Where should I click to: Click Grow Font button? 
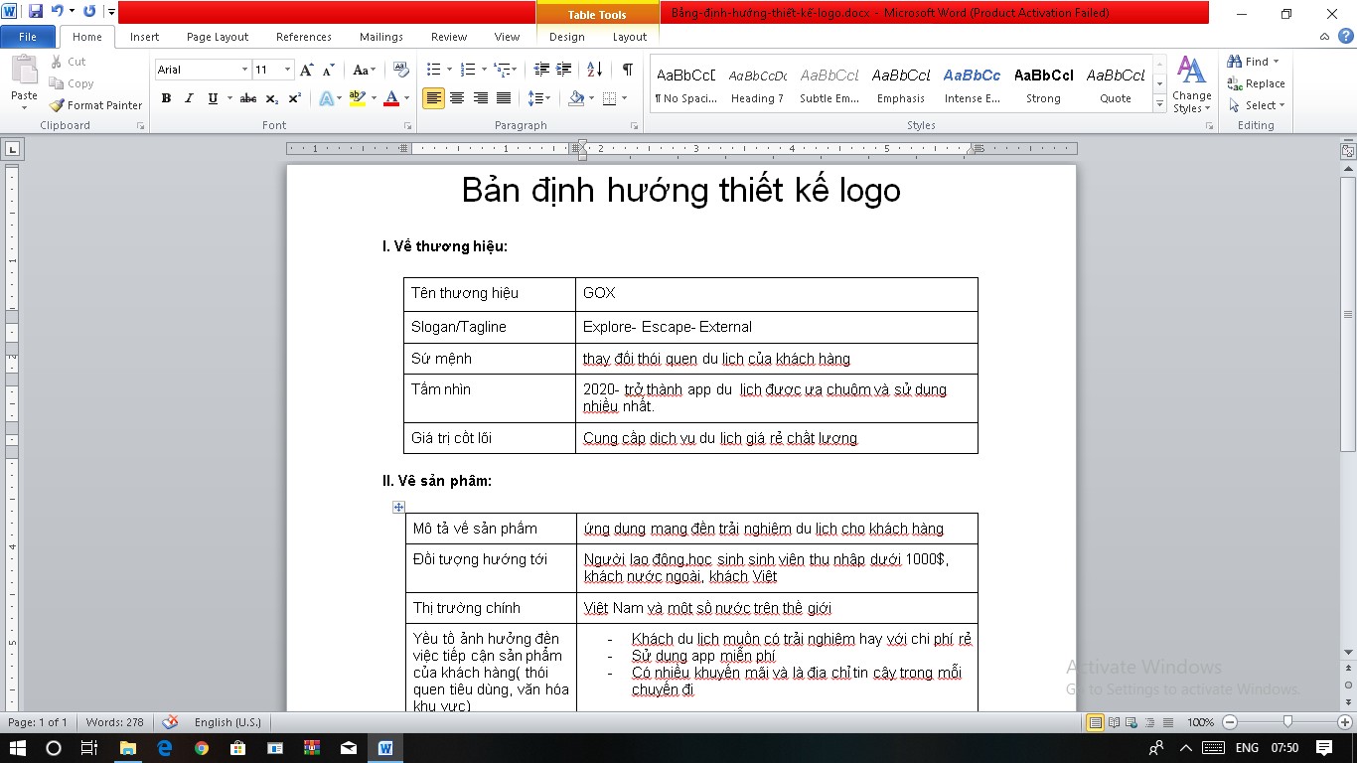pyautogui.click(x=306, y=70)
